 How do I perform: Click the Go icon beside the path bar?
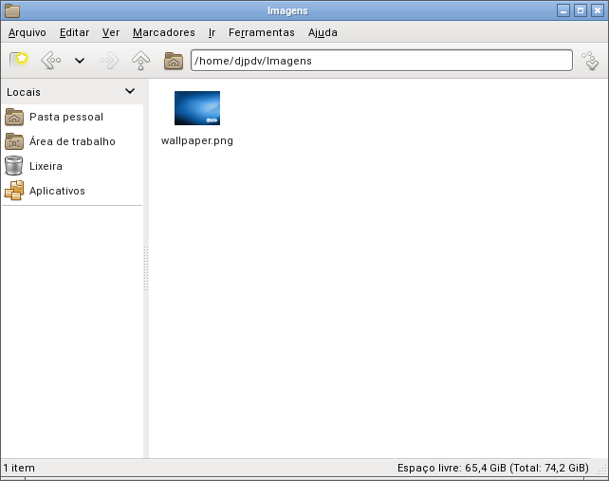pos(590,61)
